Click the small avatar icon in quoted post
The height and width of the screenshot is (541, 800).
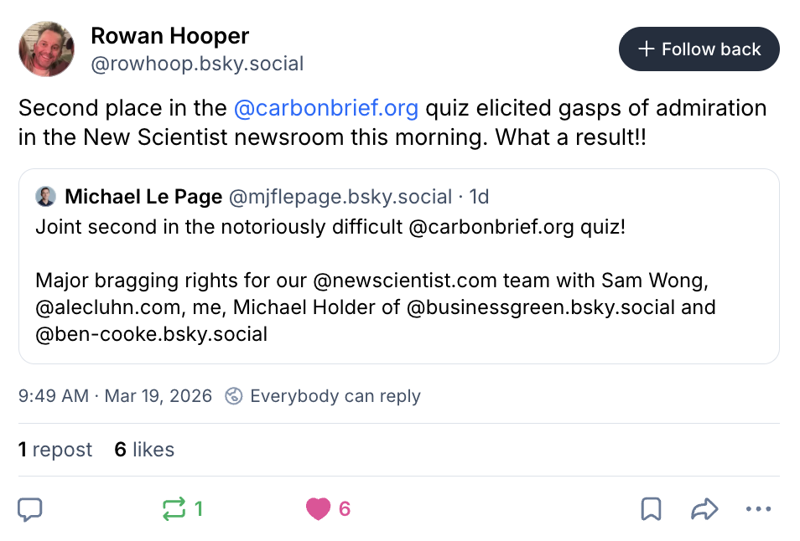pos(46,196)
